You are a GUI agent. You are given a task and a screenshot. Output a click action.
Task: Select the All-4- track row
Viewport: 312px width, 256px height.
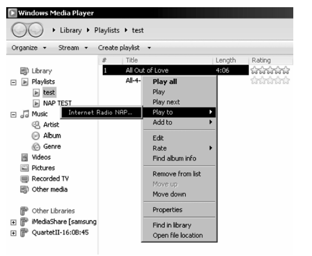click(133, 81)
